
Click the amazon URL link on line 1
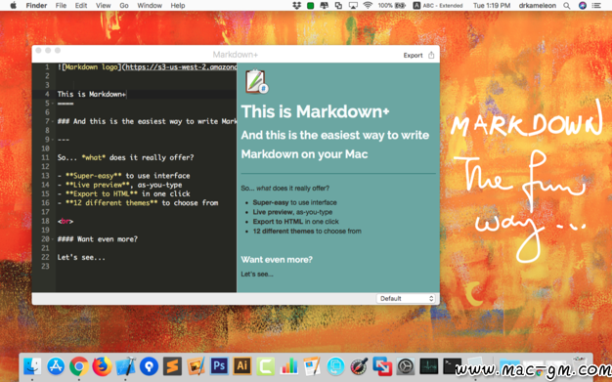pyautogui.click(x=181, y=67)
